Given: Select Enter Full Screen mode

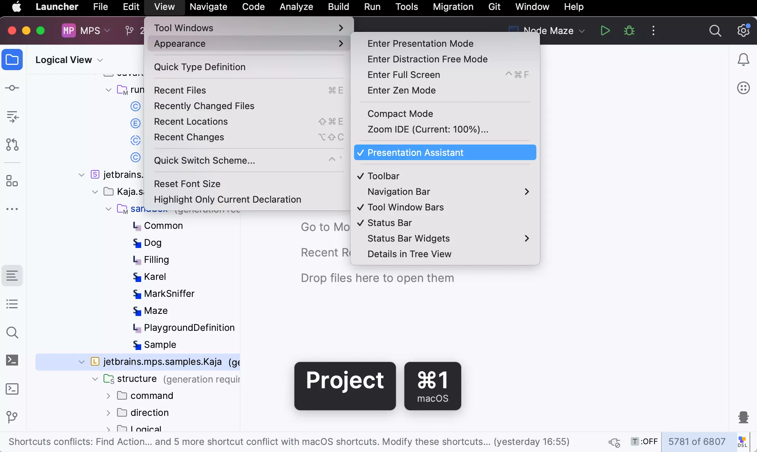Looking at the screenshot, I should point(404,74).
